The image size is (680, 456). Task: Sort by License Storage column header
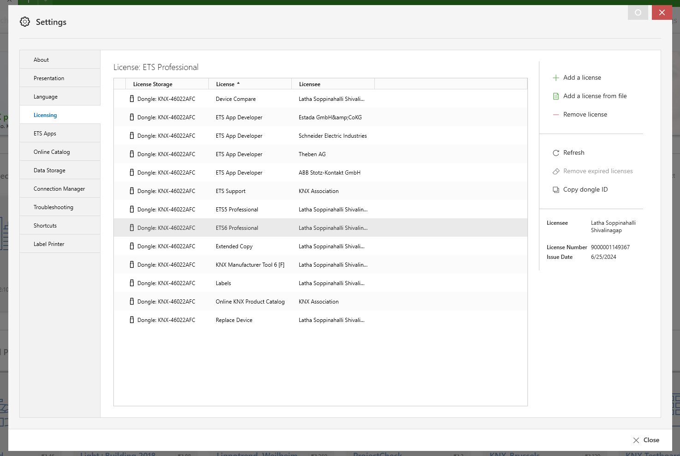click(167, 84)
